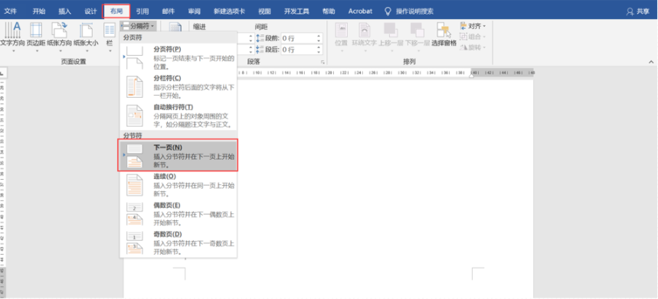Switch to the 设计 Design tab
Viewport: 658px width, 299px height.
coord(90,11)
